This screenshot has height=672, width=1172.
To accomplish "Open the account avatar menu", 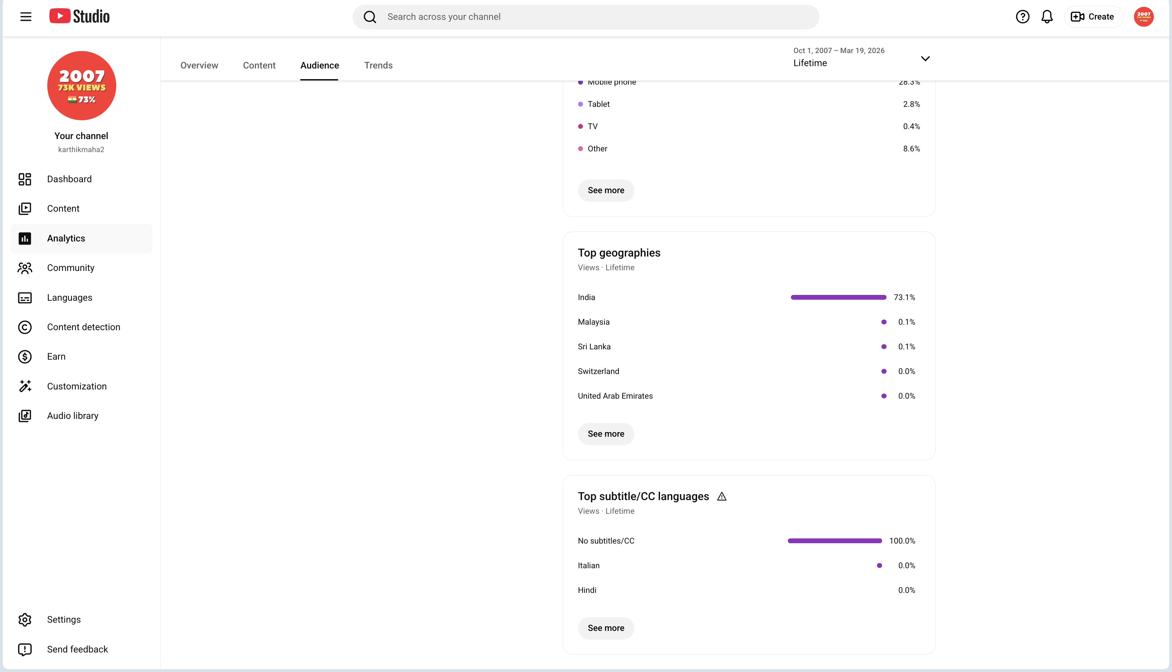I will (x=1143, y=17).
